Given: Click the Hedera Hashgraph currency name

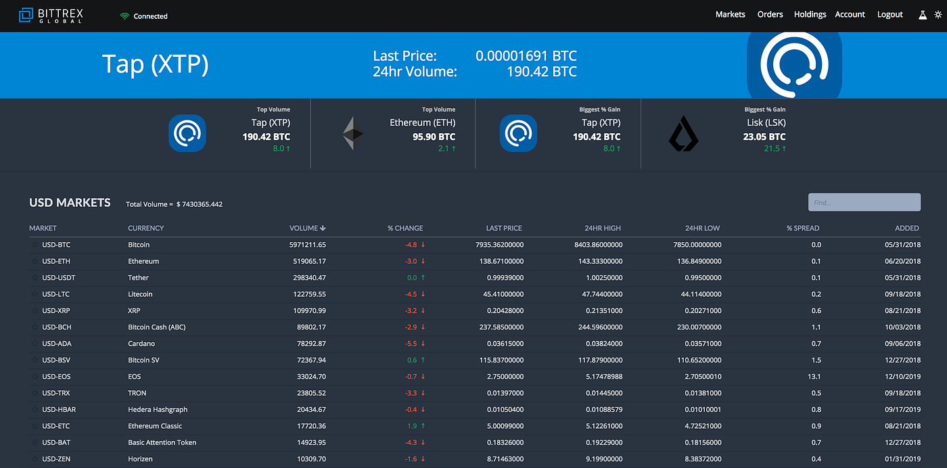Looking at the screenshot, I should coord(158,410).
